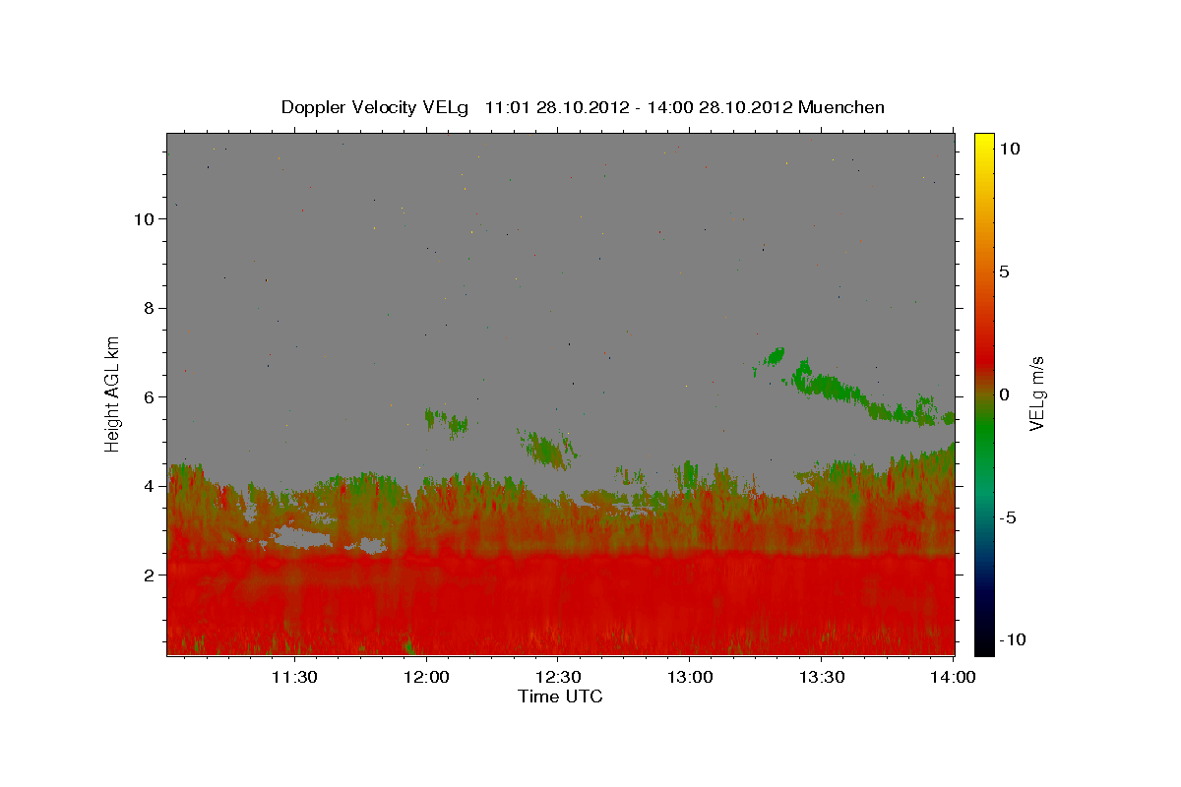This screenshot has height=787, width=1181.
Task: Click the height axis label 6
Action: tap(149, 397)
